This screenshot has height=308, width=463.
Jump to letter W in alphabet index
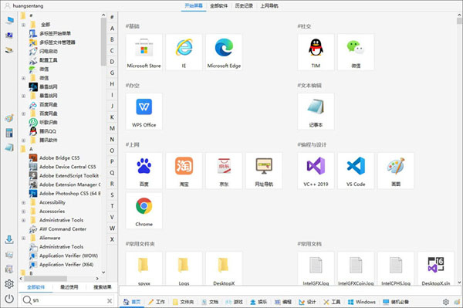point(112,228)
